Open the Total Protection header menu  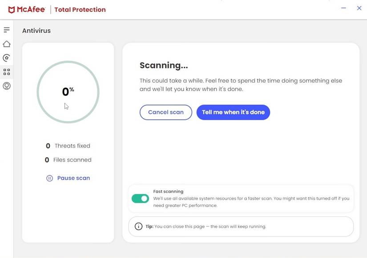(80, 9)
